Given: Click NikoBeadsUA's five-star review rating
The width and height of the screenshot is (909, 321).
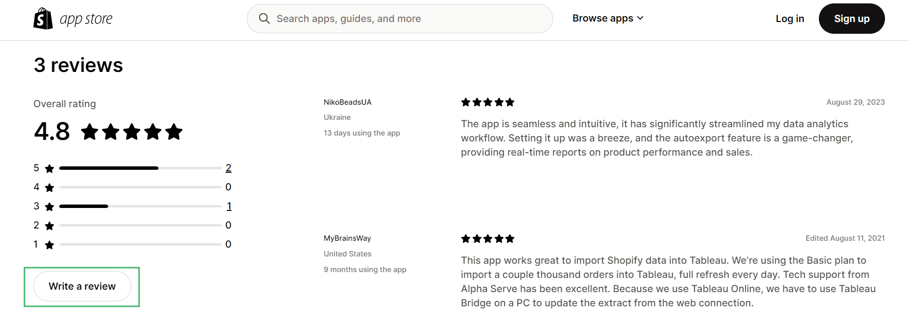Looking at the screenshot, I should 488,102.
